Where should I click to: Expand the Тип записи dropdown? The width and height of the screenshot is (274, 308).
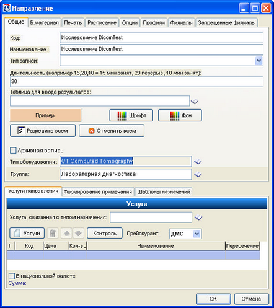pyautogui.click(x=259, y=61)
